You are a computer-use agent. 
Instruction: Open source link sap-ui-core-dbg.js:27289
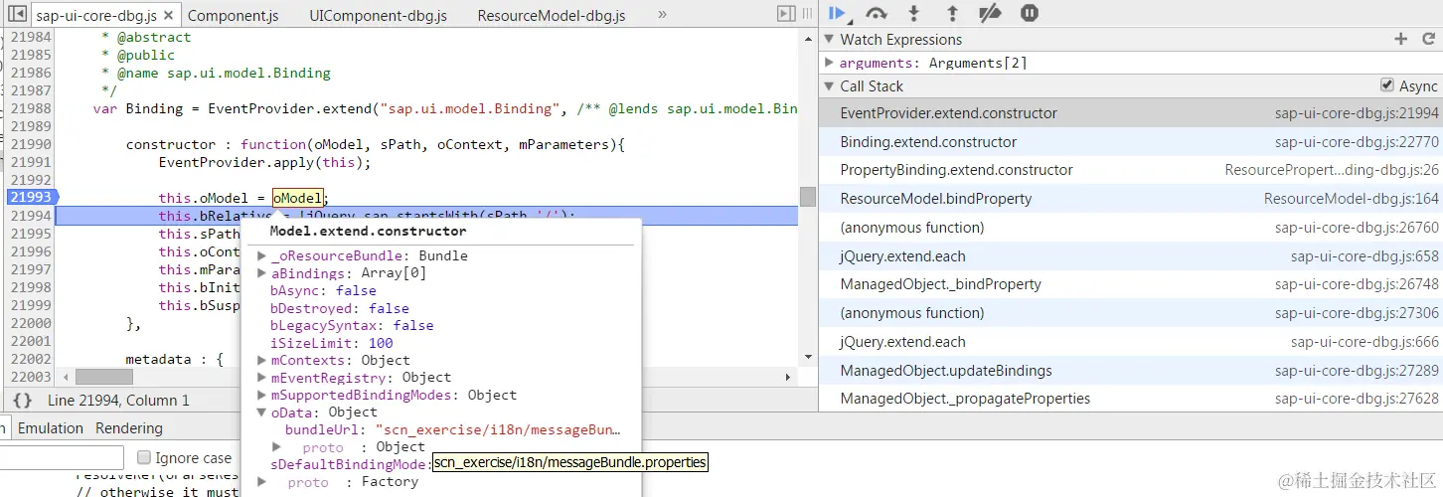coord(1357,371)
